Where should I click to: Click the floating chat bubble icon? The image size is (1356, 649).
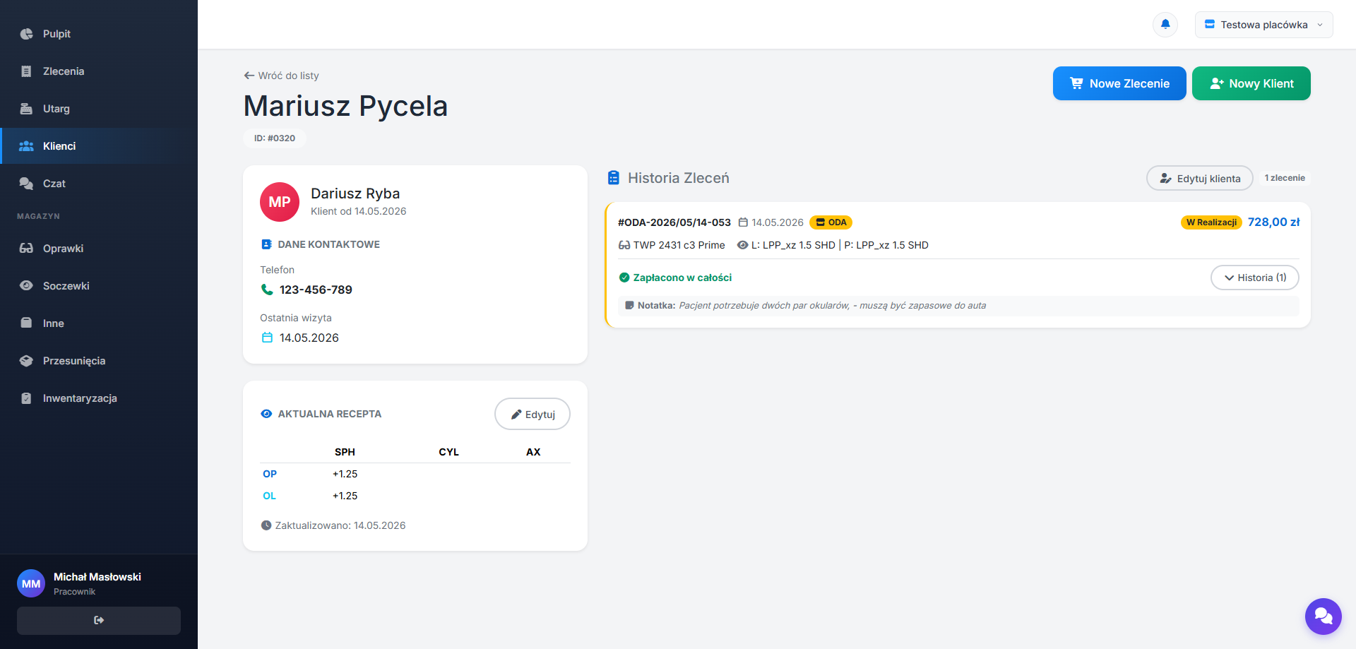pos(1324,617)
